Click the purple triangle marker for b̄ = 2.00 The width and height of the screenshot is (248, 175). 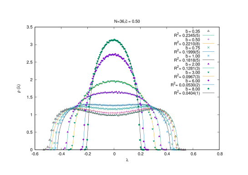click(x=208, y=64)
